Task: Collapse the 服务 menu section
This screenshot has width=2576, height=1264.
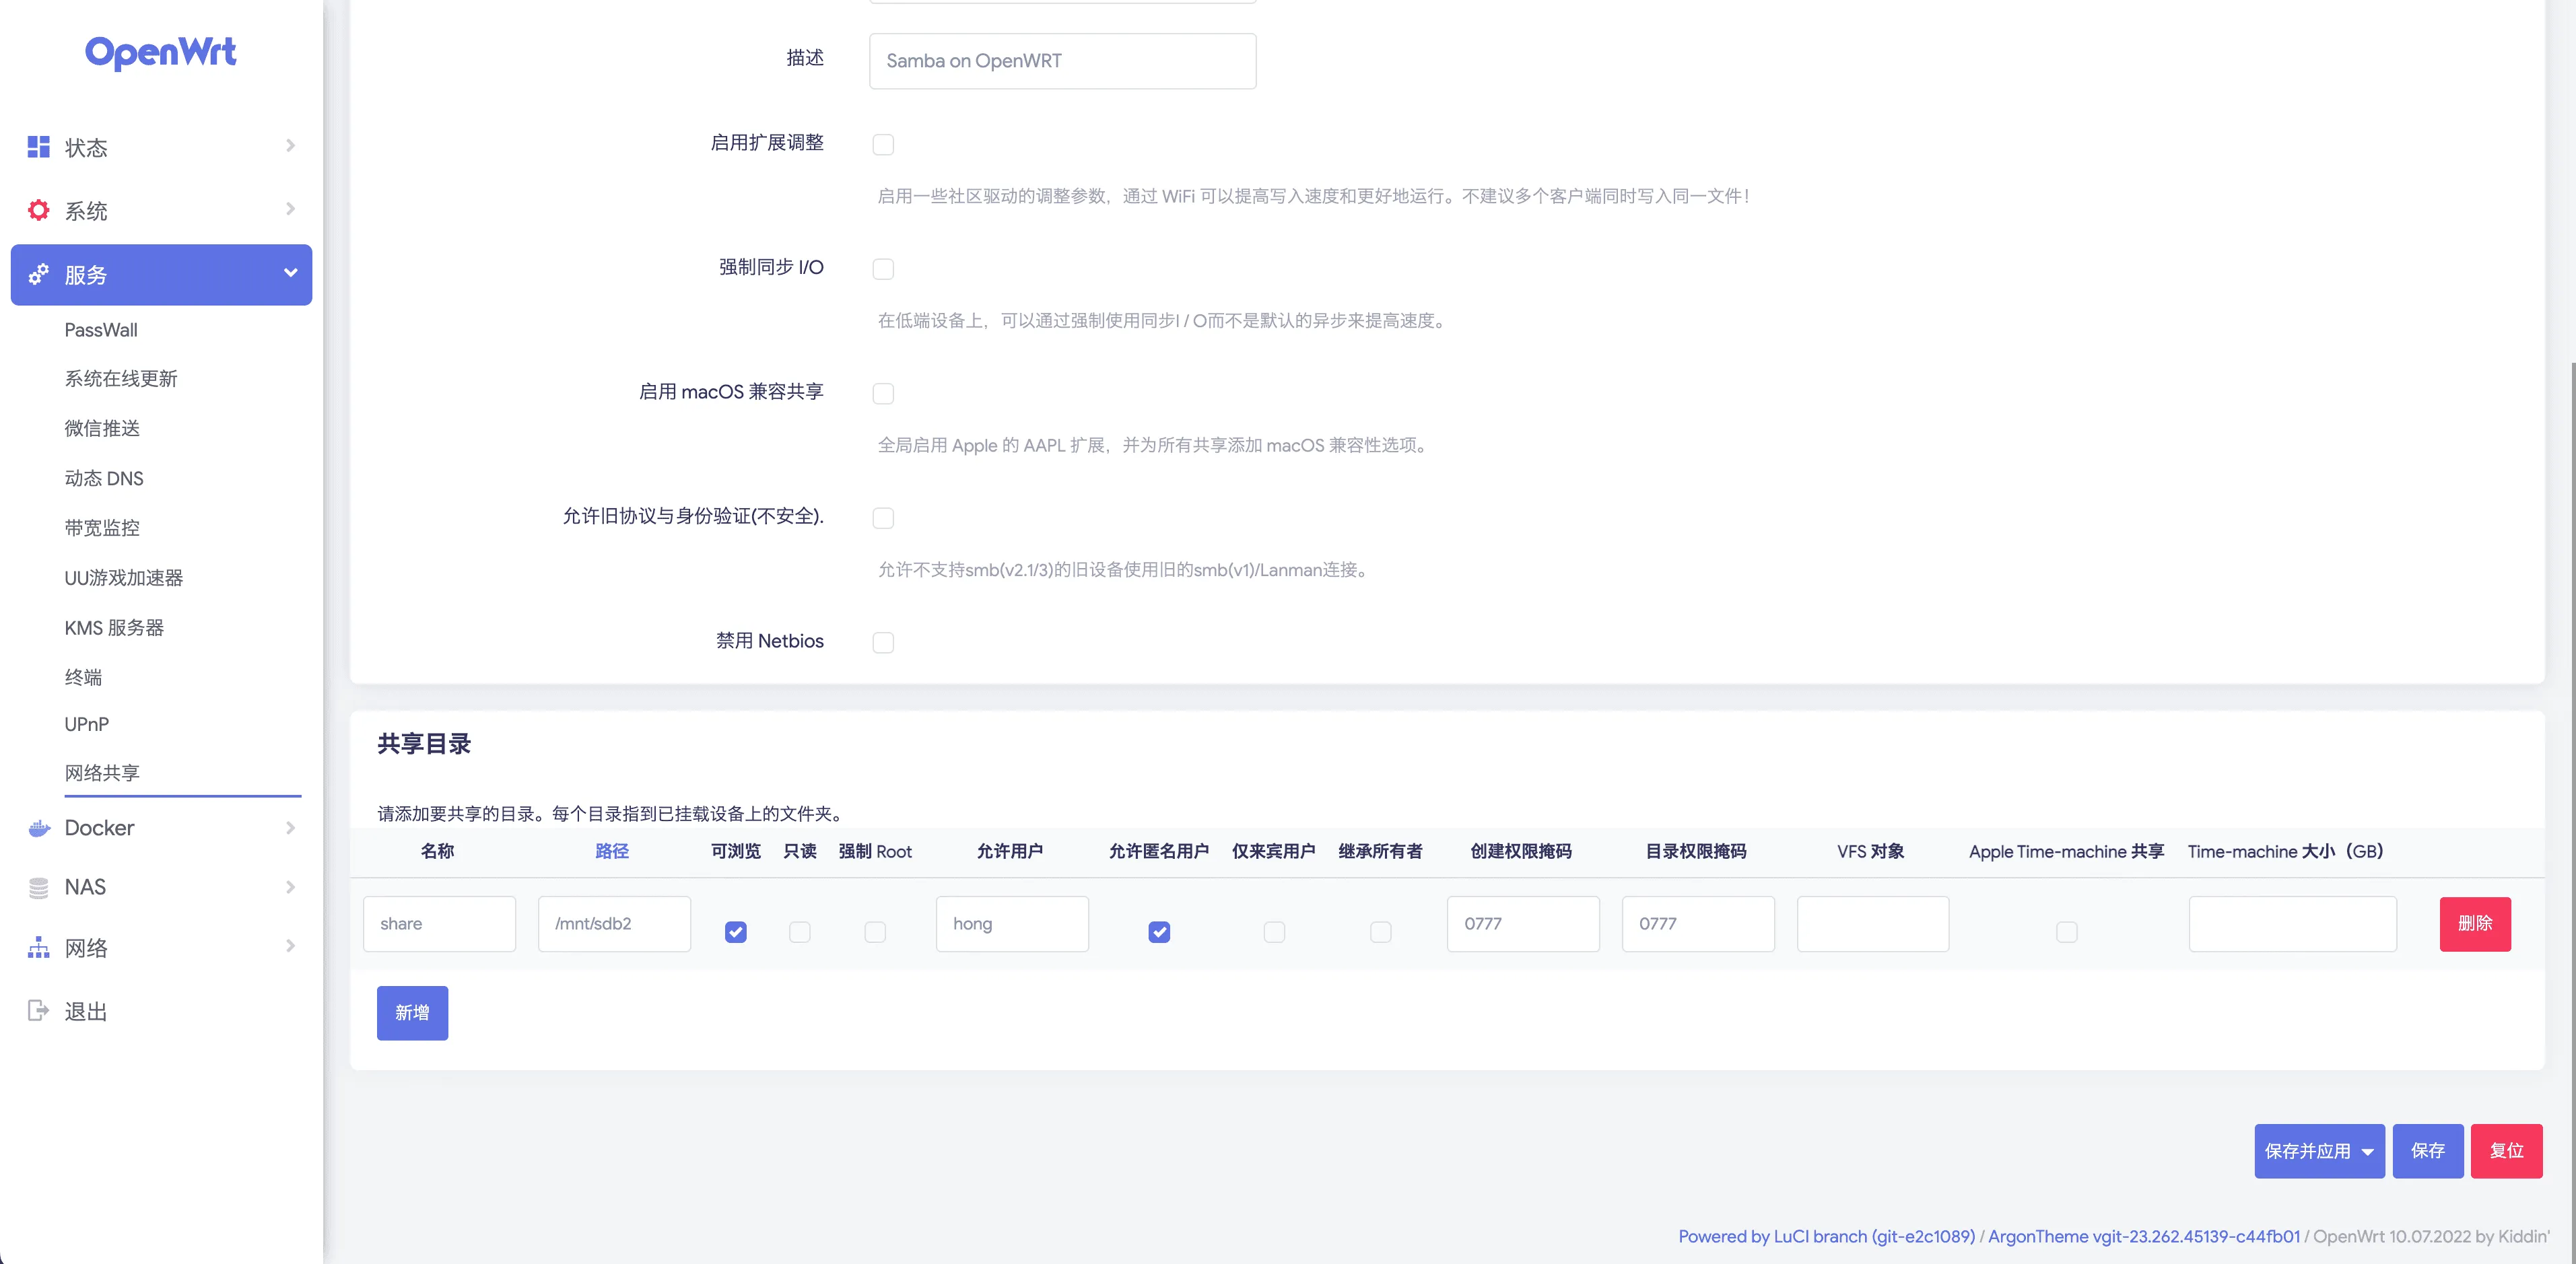Action: (290, 272)
